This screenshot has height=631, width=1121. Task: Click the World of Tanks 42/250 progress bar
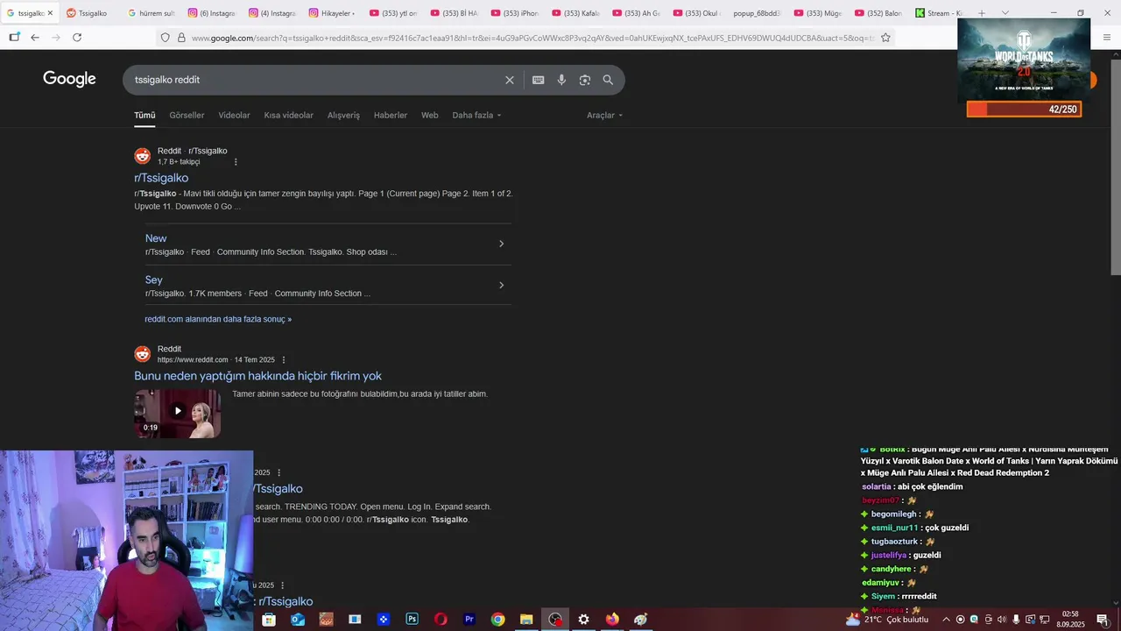click(x=1024, y=110)
